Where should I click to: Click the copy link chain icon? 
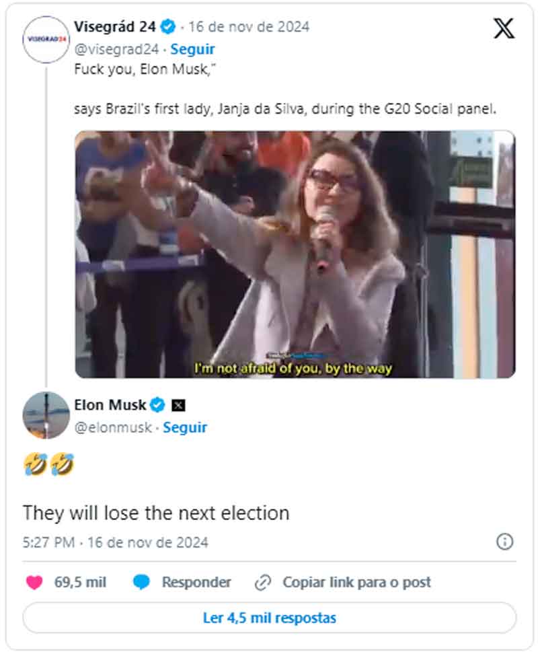click(262, 582)
